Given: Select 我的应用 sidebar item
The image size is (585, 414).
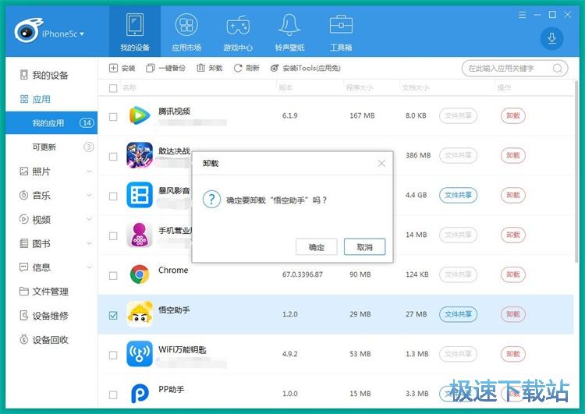Looking at the screenshot, I should coord(51,122).
